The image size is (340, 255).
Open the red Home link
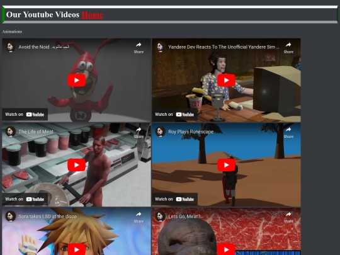(93, 14)
